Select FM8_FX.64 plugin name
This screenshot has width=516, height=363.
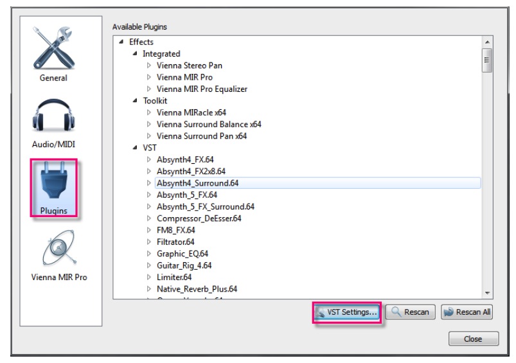(x=175, y=231)
